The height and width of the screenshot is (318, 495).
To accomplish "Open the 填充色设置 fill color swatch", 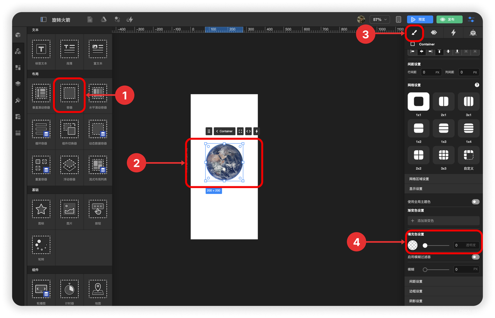I will (x=413, y=245).
